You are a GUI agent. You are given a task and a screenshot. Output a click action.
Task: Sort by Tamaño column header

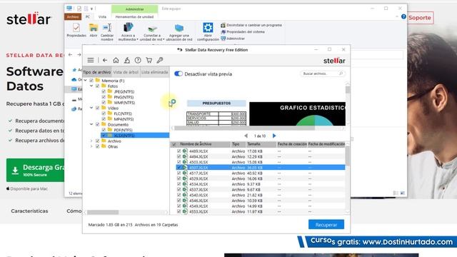261,144
